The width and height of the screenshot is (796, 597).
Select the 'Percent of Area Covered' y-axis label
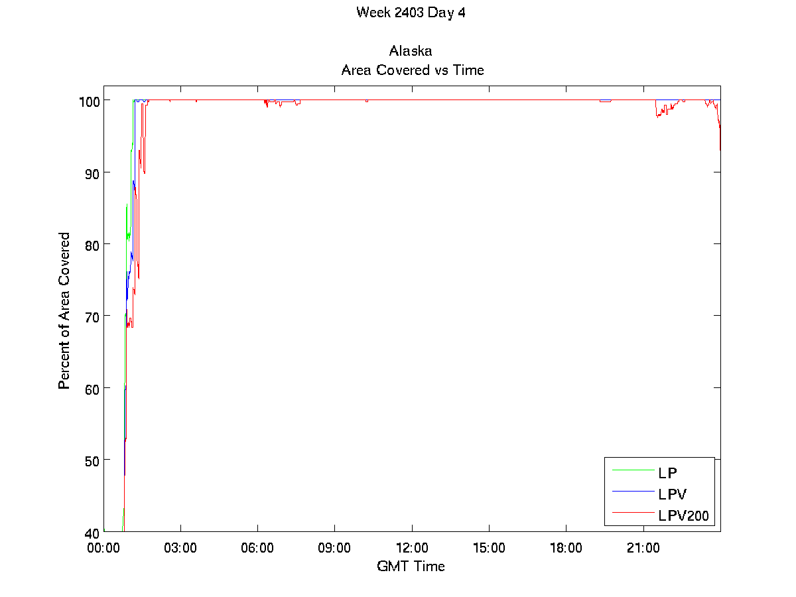pos(64,310)
